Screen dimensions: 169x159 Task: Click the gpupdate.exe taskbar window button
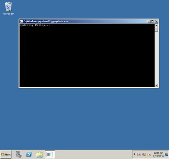(x=50, y=154)
